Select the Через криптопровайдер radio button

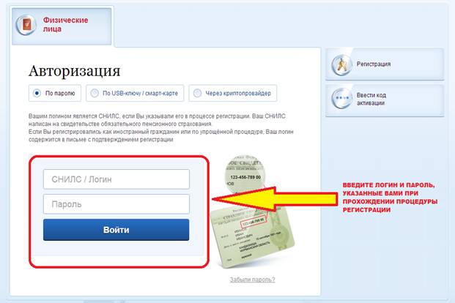197,94
